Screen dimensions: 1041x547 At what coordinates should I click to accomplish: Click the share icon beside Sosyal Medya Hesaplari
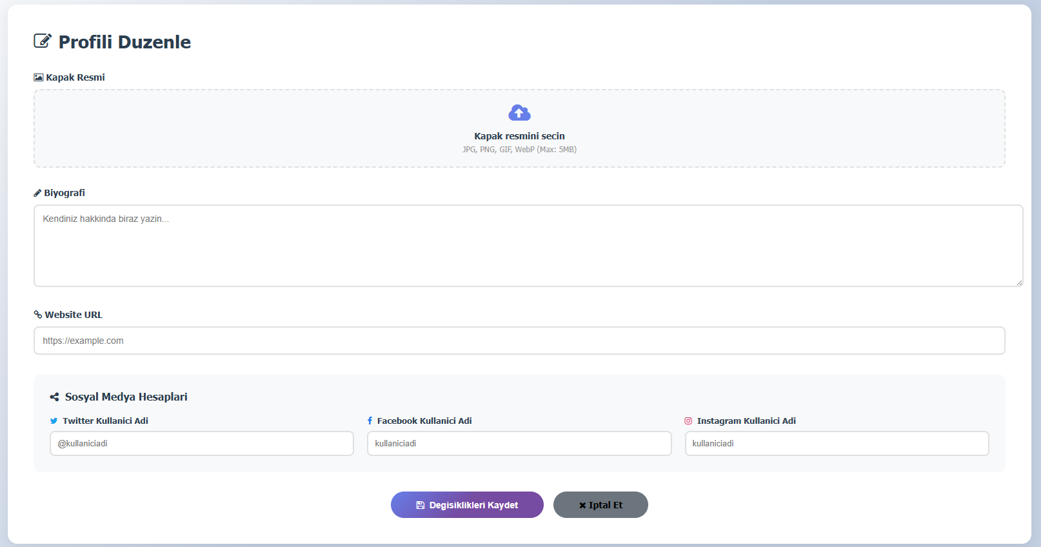54,397
